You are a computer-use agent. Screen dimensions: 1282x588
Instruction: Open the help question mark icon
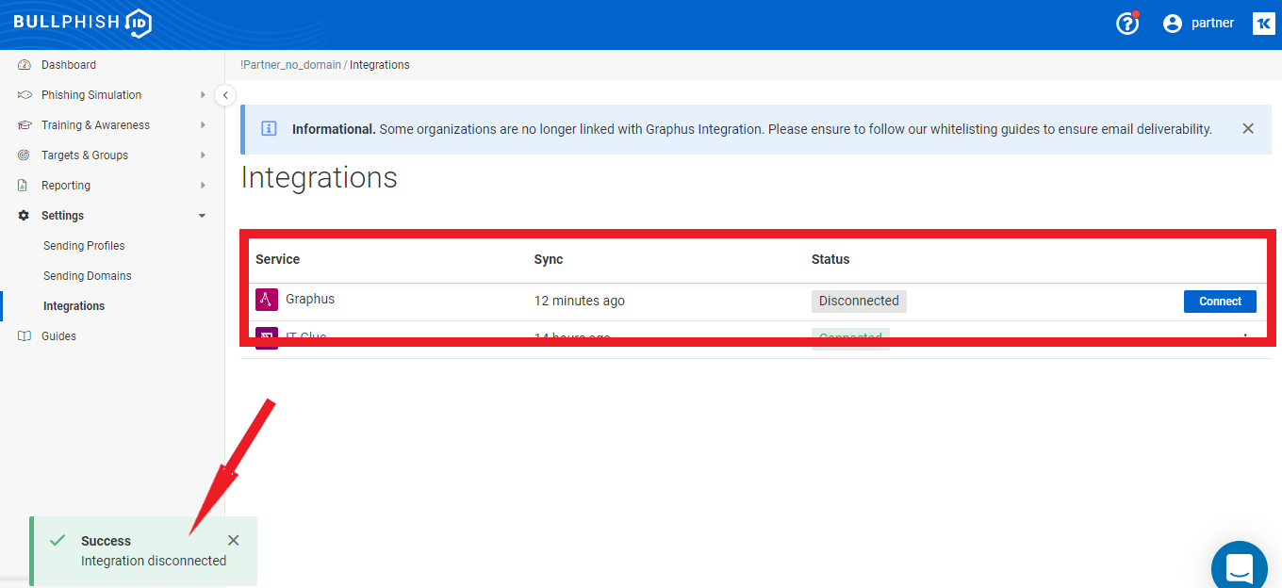pos(1127,24)
